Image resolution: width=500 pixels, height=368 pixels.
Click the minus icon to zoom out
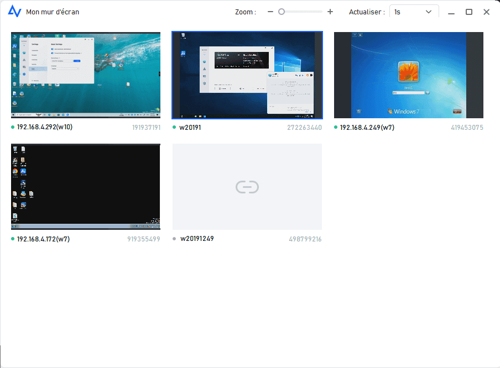pyautogui.click(x=270, y=12)
